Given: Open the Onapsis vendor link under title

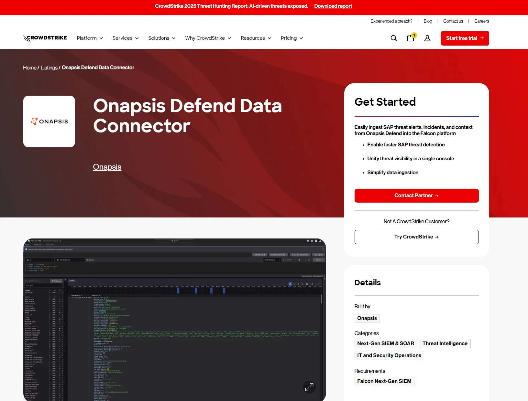Looking at the screenshot, I should [107, 167].
